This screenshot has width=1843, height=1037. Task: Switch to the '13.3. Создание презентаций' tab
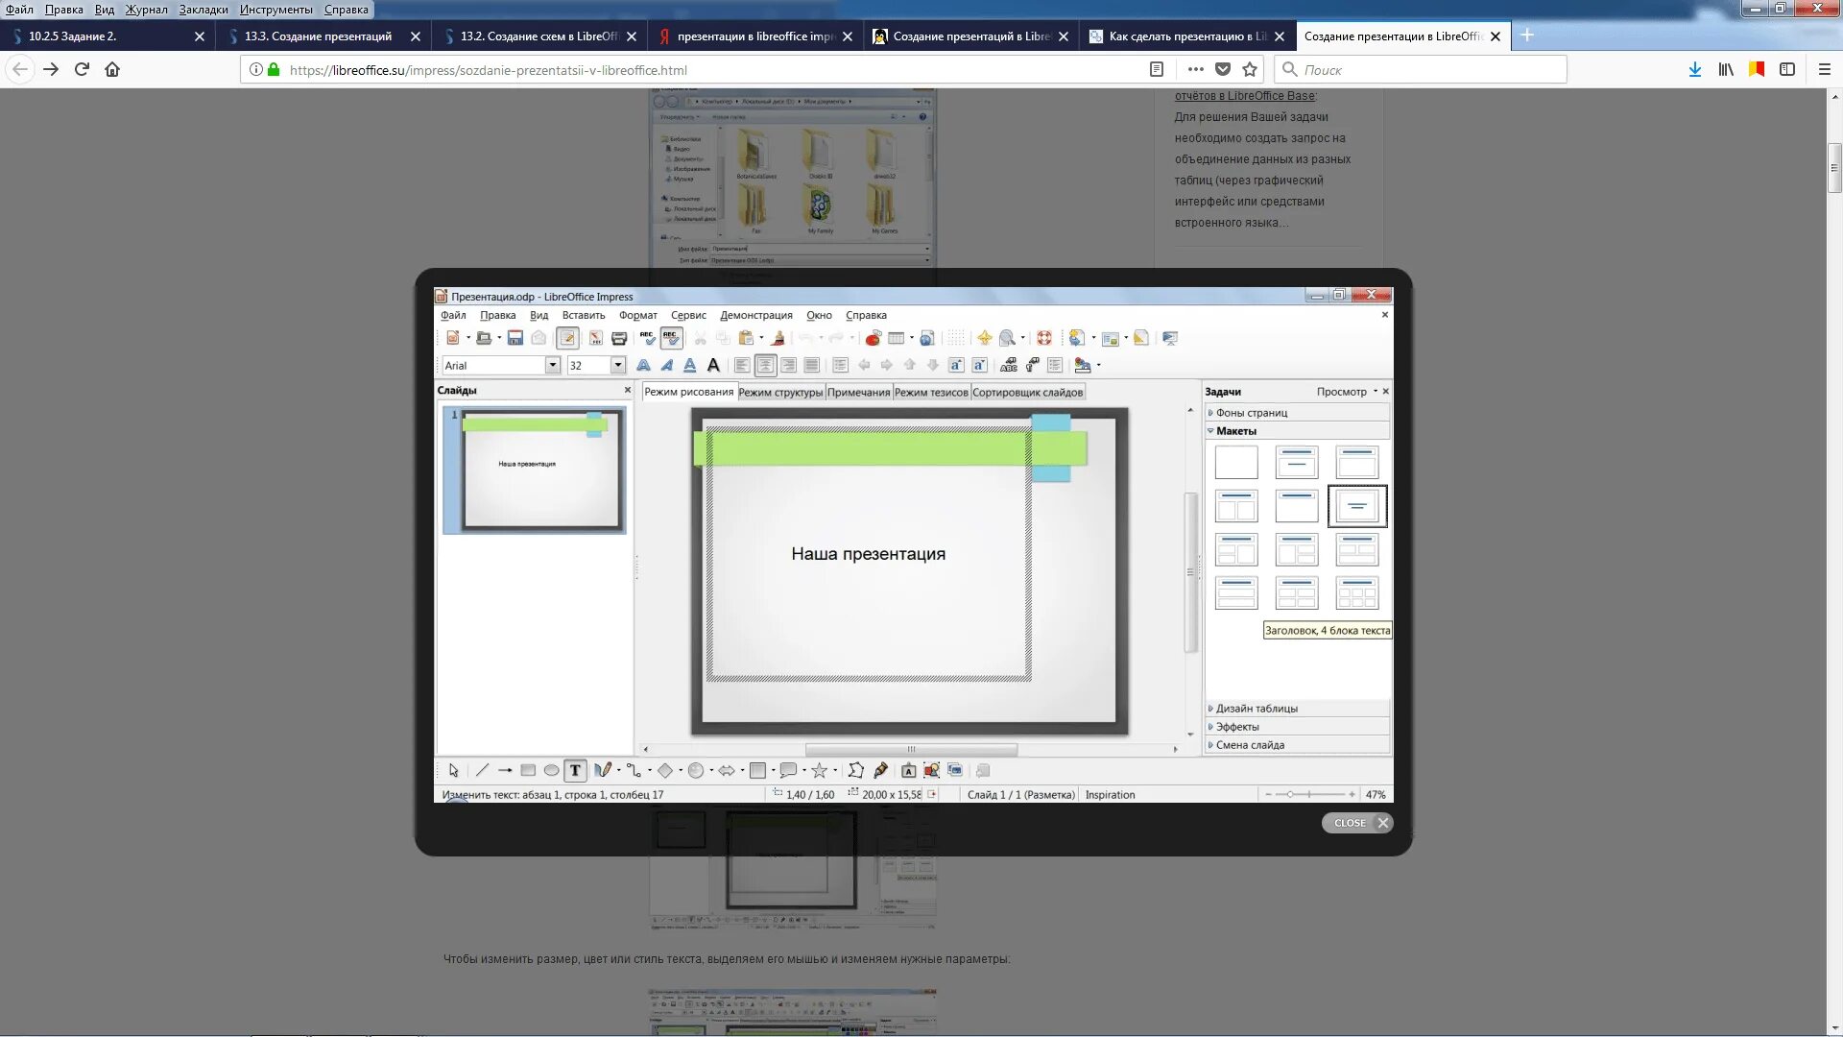pos(318,36)
